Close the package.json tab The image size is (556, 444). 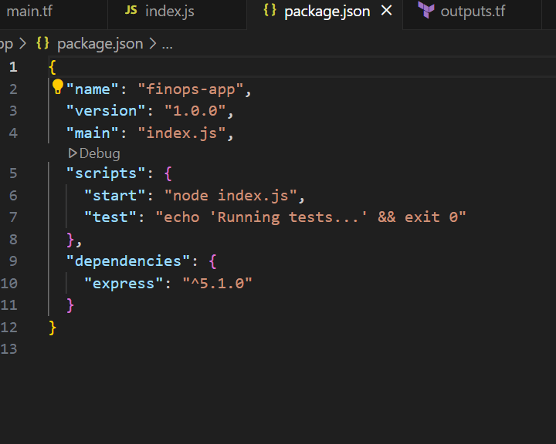[387, 11]
